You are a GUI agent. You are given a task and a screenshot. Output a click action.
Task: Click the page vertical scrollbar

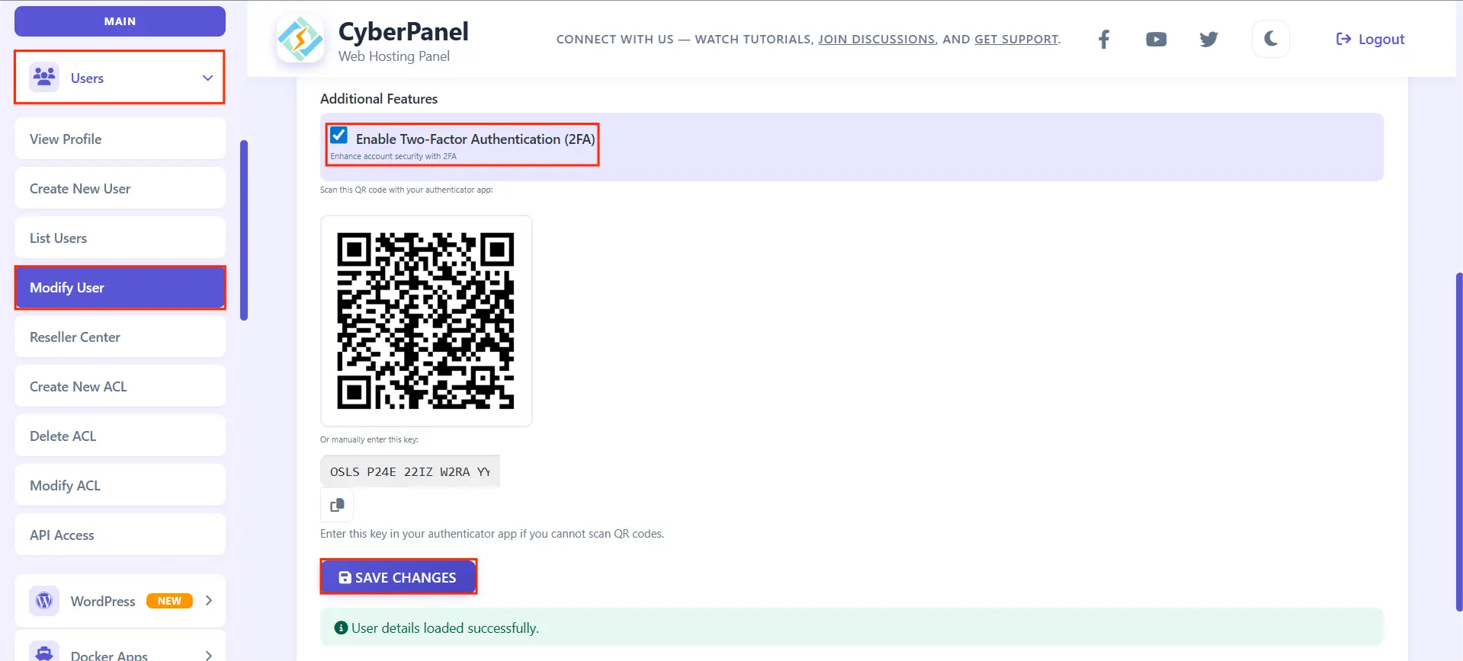(1458, 442)
